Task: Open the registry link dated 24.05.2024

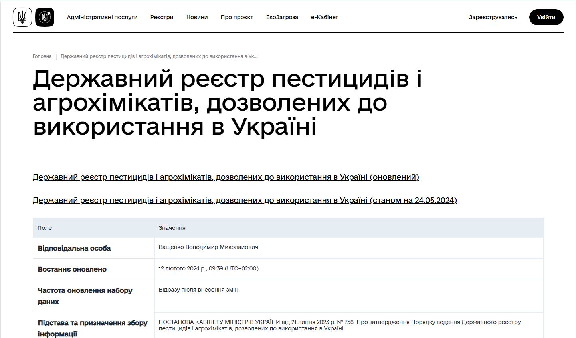Action: pyautogui.click(x=244, y=200)
